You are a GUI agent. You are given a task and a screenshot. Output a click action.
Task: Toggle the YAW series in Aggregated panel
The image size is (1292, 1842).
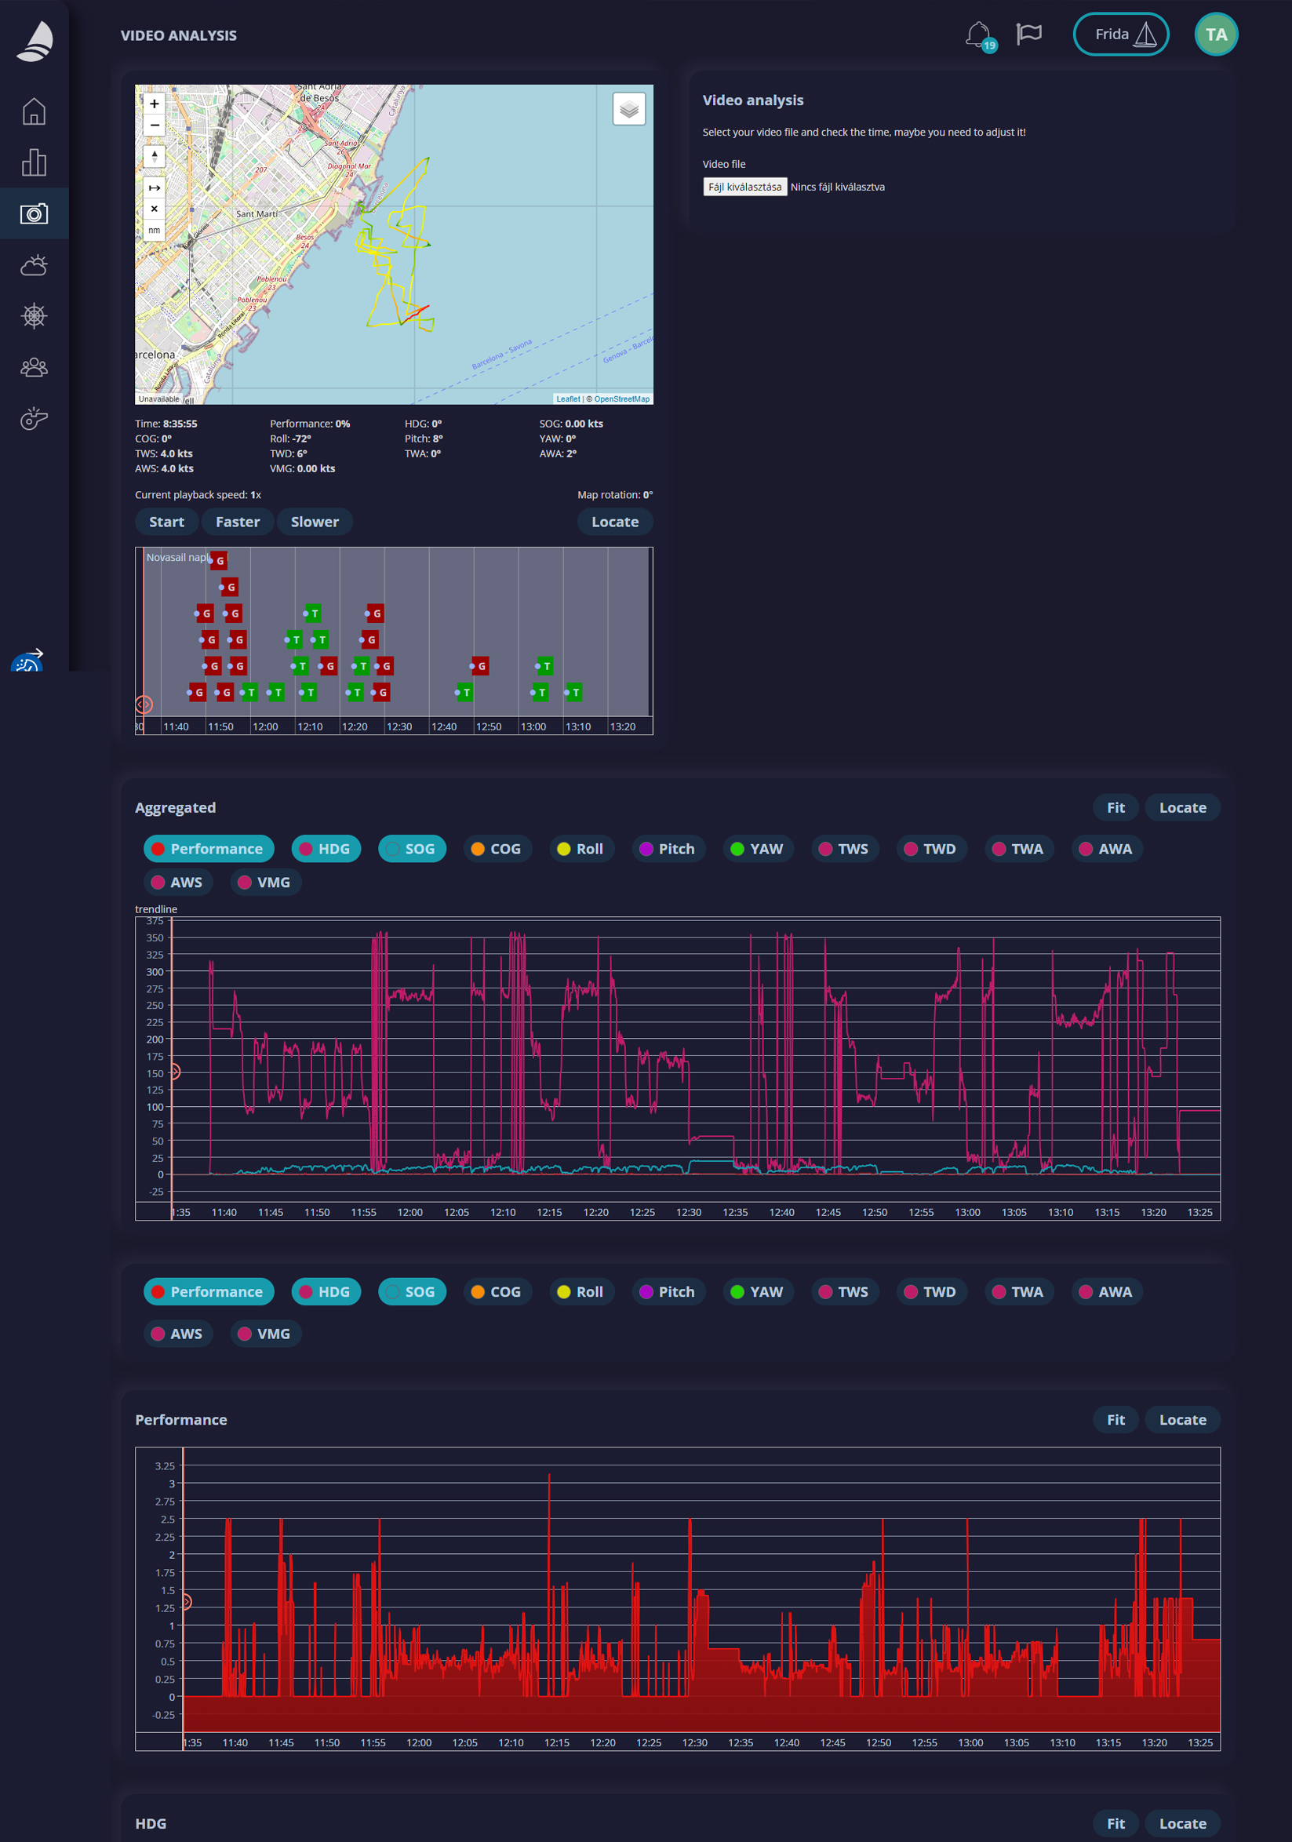coord(757,849)
